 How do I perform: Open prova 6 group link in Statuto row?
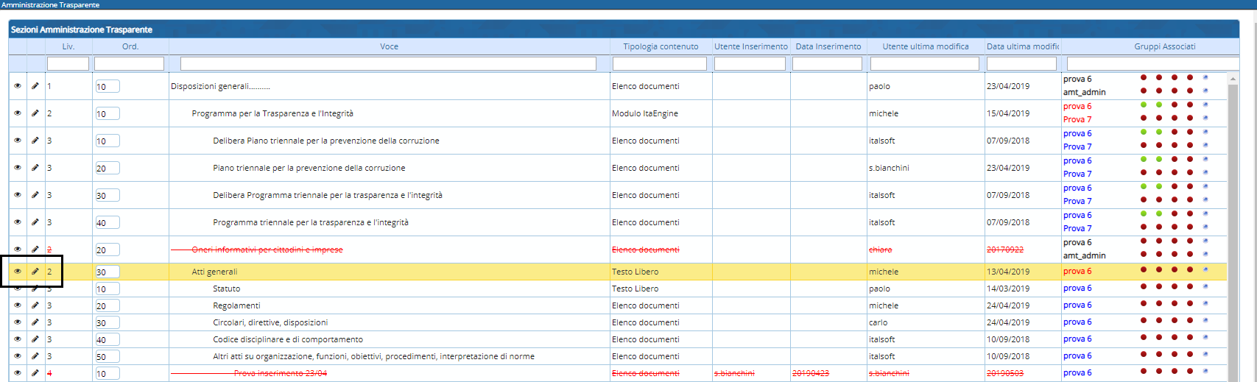coord(1077,289)
